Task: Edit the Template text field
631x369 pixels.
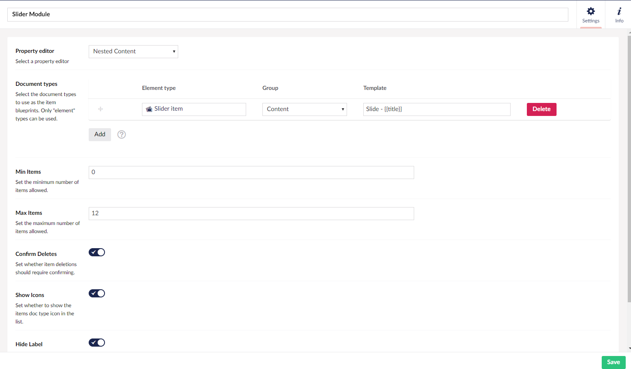Action: (x=437, y=109)
